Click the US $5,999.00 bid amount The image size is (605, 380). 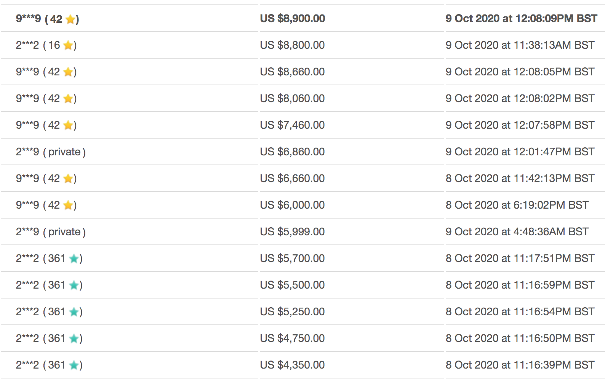tap(292, 232)
